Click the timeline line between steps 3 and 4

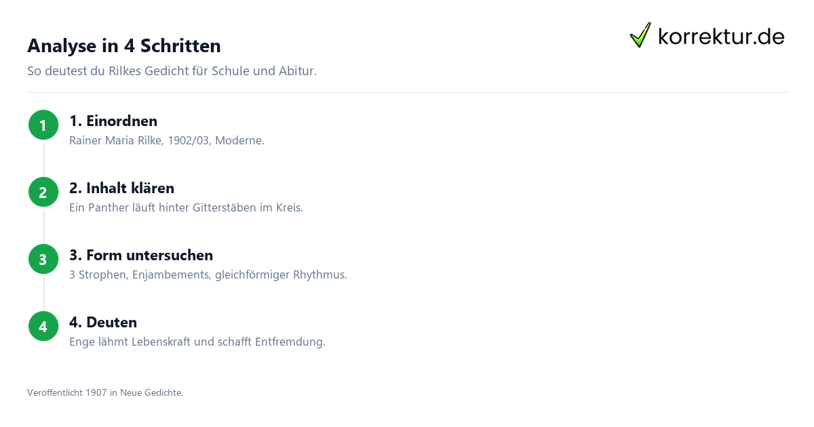point(43,293)
